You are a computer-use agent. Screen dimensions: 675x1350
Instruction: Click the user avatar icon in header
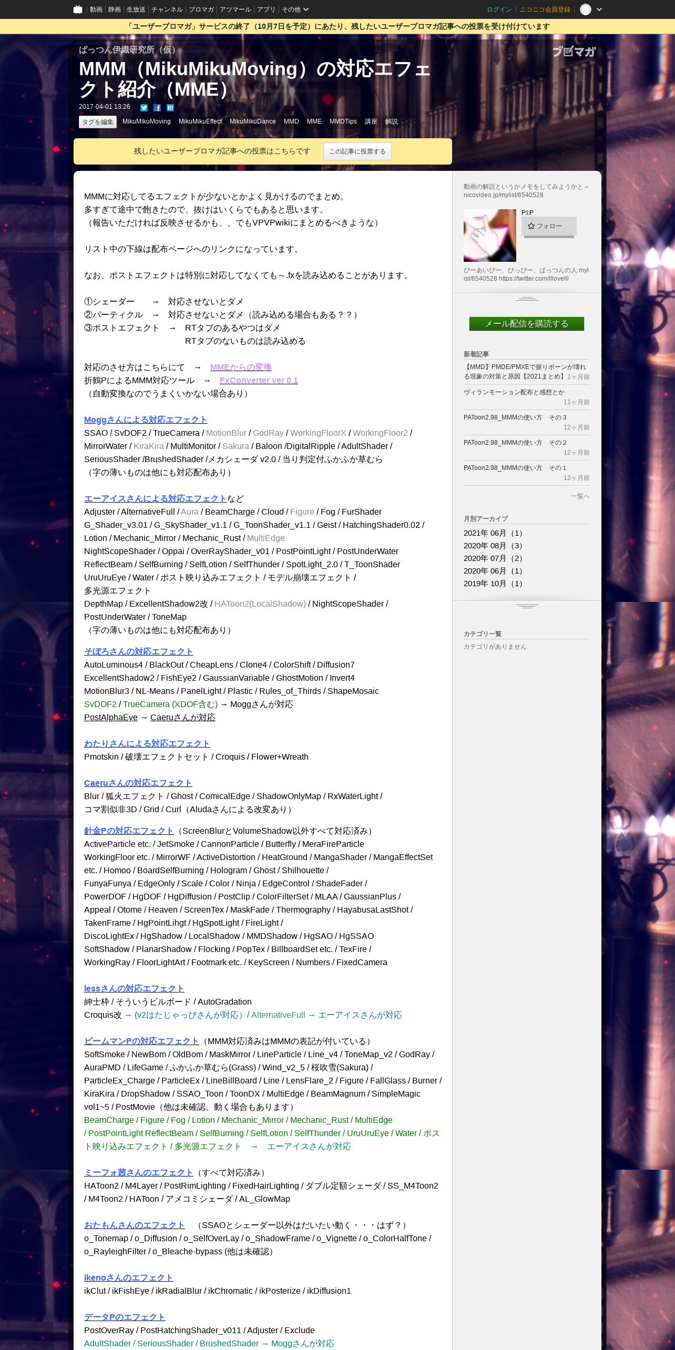coord(586,9)
